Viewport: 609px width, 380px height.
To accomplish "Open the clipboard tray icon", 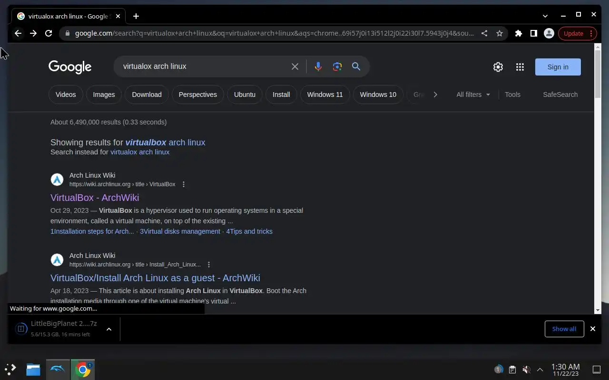I will [x=512, y=370].
